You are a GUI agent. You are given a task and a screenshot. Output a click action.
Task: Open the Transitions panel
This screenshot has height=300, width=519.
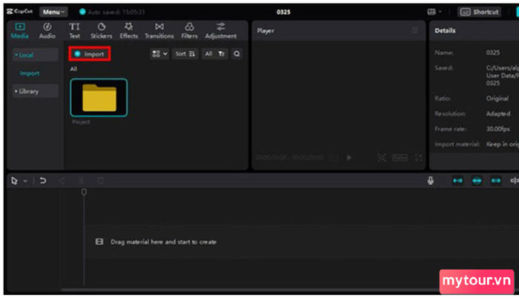pos(159,30)
